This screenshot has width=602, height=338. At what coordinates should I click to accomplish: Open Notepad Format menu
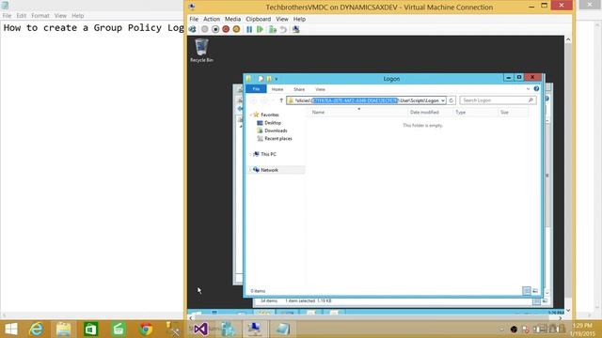tap(40, 16)
